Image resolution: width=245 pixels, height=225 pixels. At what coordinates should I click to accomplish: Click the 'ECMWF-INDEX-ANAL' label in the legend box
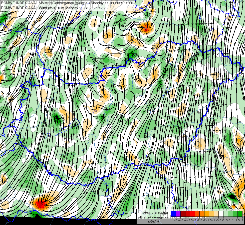[x=154, y=213]
